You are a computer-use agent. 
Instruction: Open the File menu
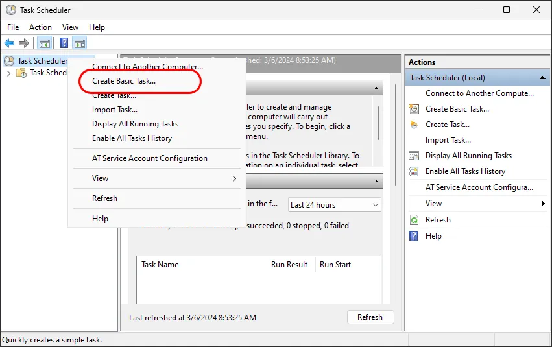coord(13,27)
